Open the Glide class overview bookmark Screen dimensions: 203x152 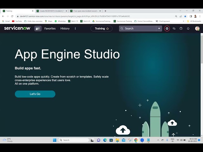(x=33, y=21)
